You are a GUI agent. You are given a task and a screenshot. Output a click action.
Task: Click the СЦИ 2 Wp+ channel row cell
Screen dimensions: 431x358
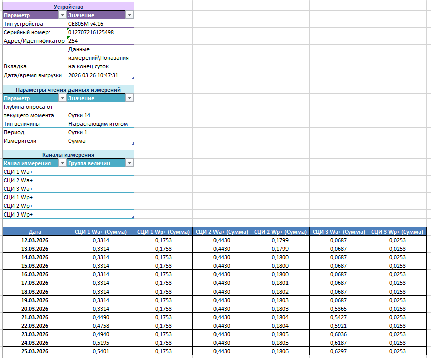(35, 206)
